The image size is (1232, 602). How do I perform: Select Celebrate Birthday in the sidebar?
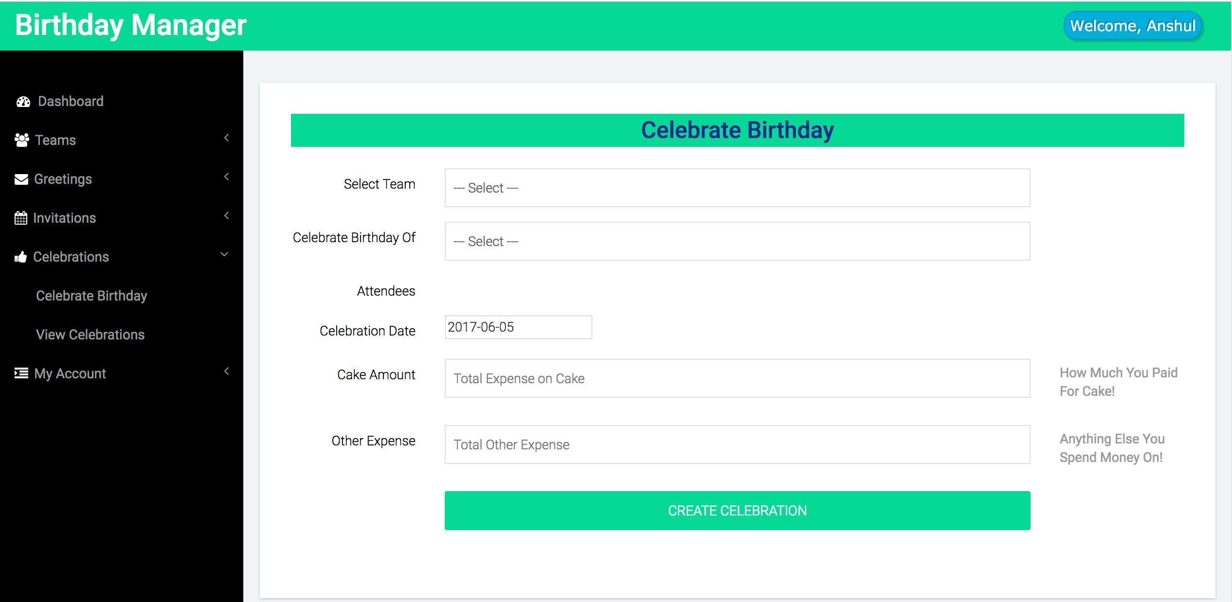click(91, 295)
